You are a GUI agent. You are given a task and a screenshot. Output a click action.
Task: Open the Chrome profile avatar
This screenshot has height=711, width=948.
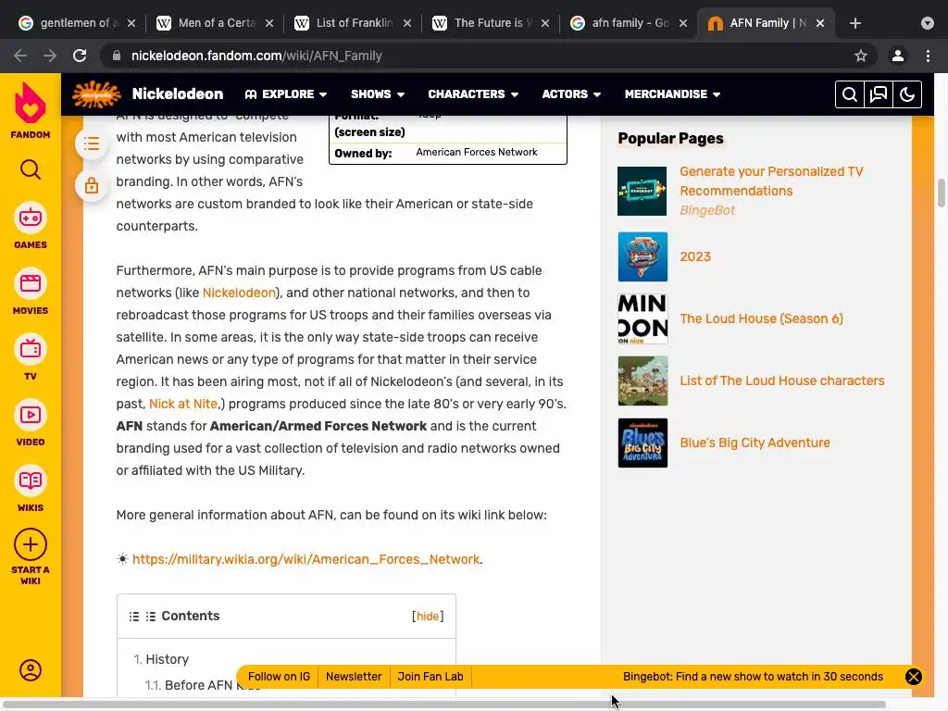(898, 56)
